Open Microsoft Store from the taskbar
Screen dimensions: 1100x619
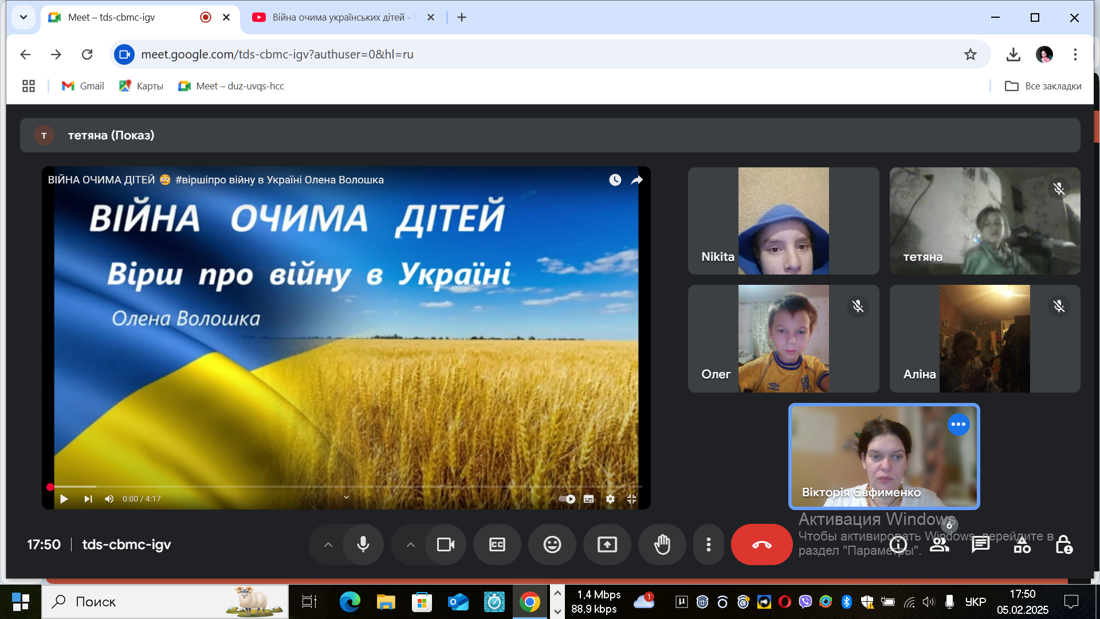pyautogui.click(x=422, y=602)
